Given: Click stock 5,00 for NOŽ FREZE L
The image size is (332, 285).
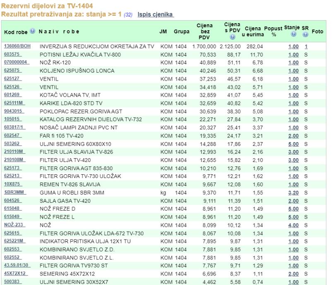Looking at the screenshot, I should [294, 217].
